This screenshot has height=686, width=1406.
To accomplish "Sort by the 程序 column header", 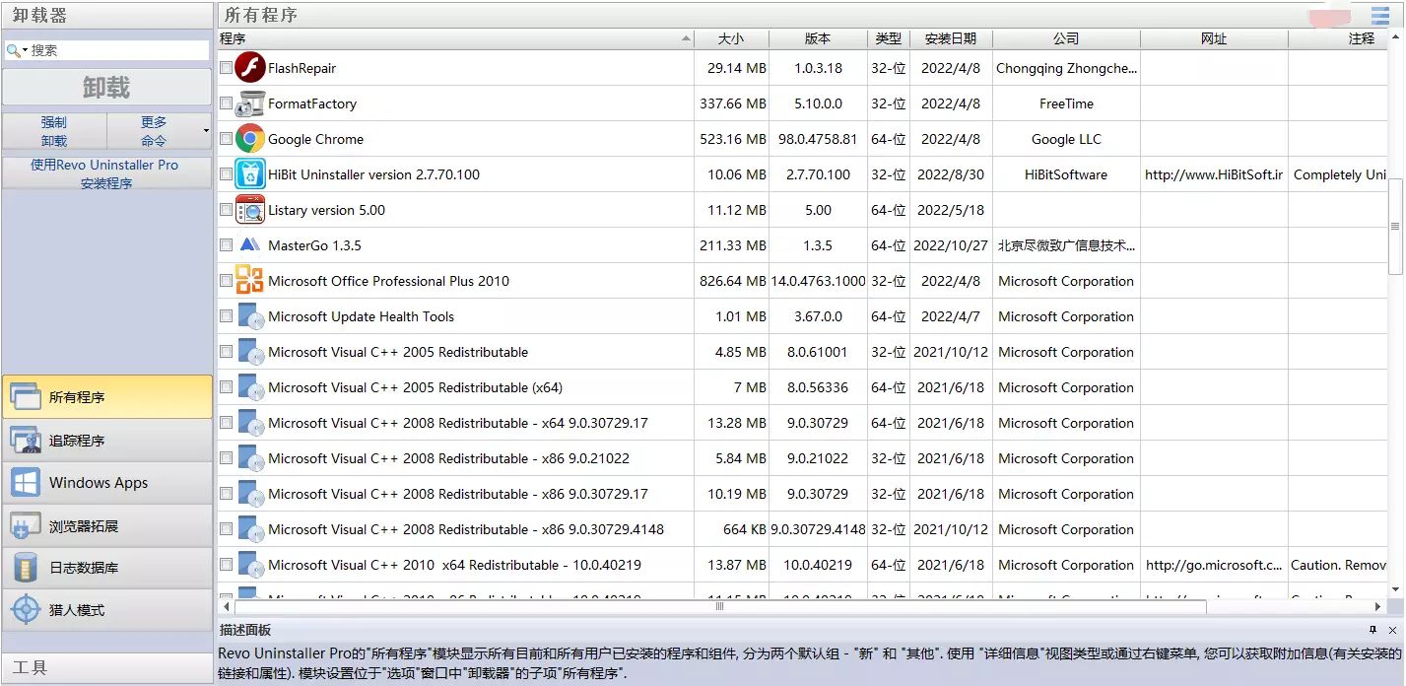I will point(453,38).
